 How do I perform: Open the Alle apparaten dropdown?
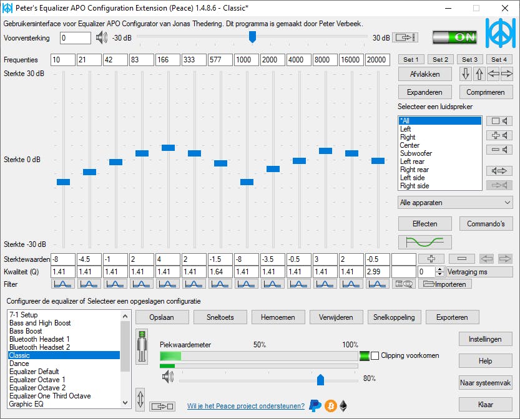[x=455, y=203]
